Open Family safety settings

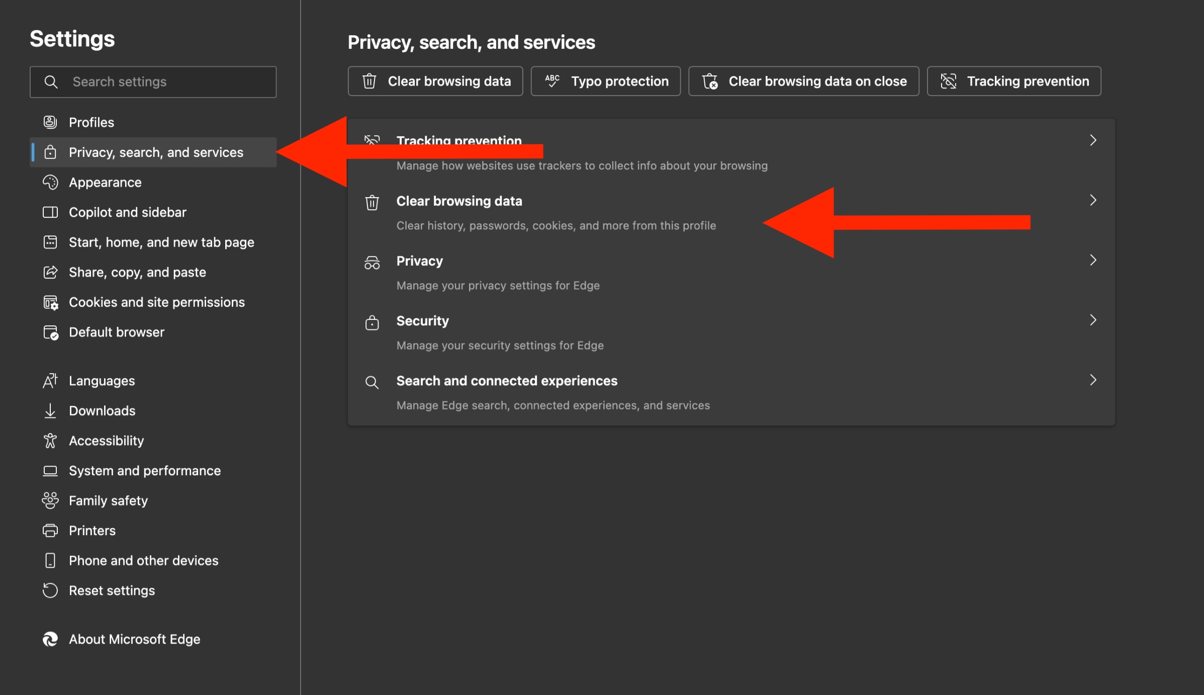[x=153, y=500]
